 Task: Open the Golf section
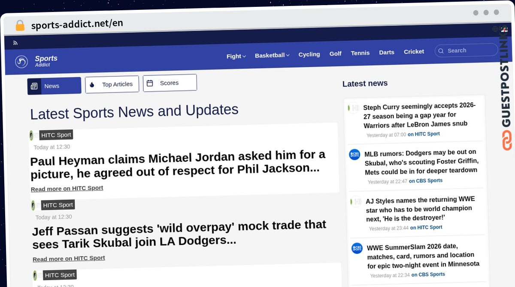(336, 54)
